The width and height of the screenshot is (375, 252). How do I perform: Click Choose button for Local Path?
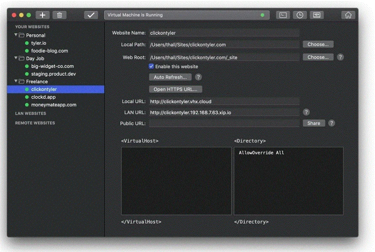(x=318, y=44)
